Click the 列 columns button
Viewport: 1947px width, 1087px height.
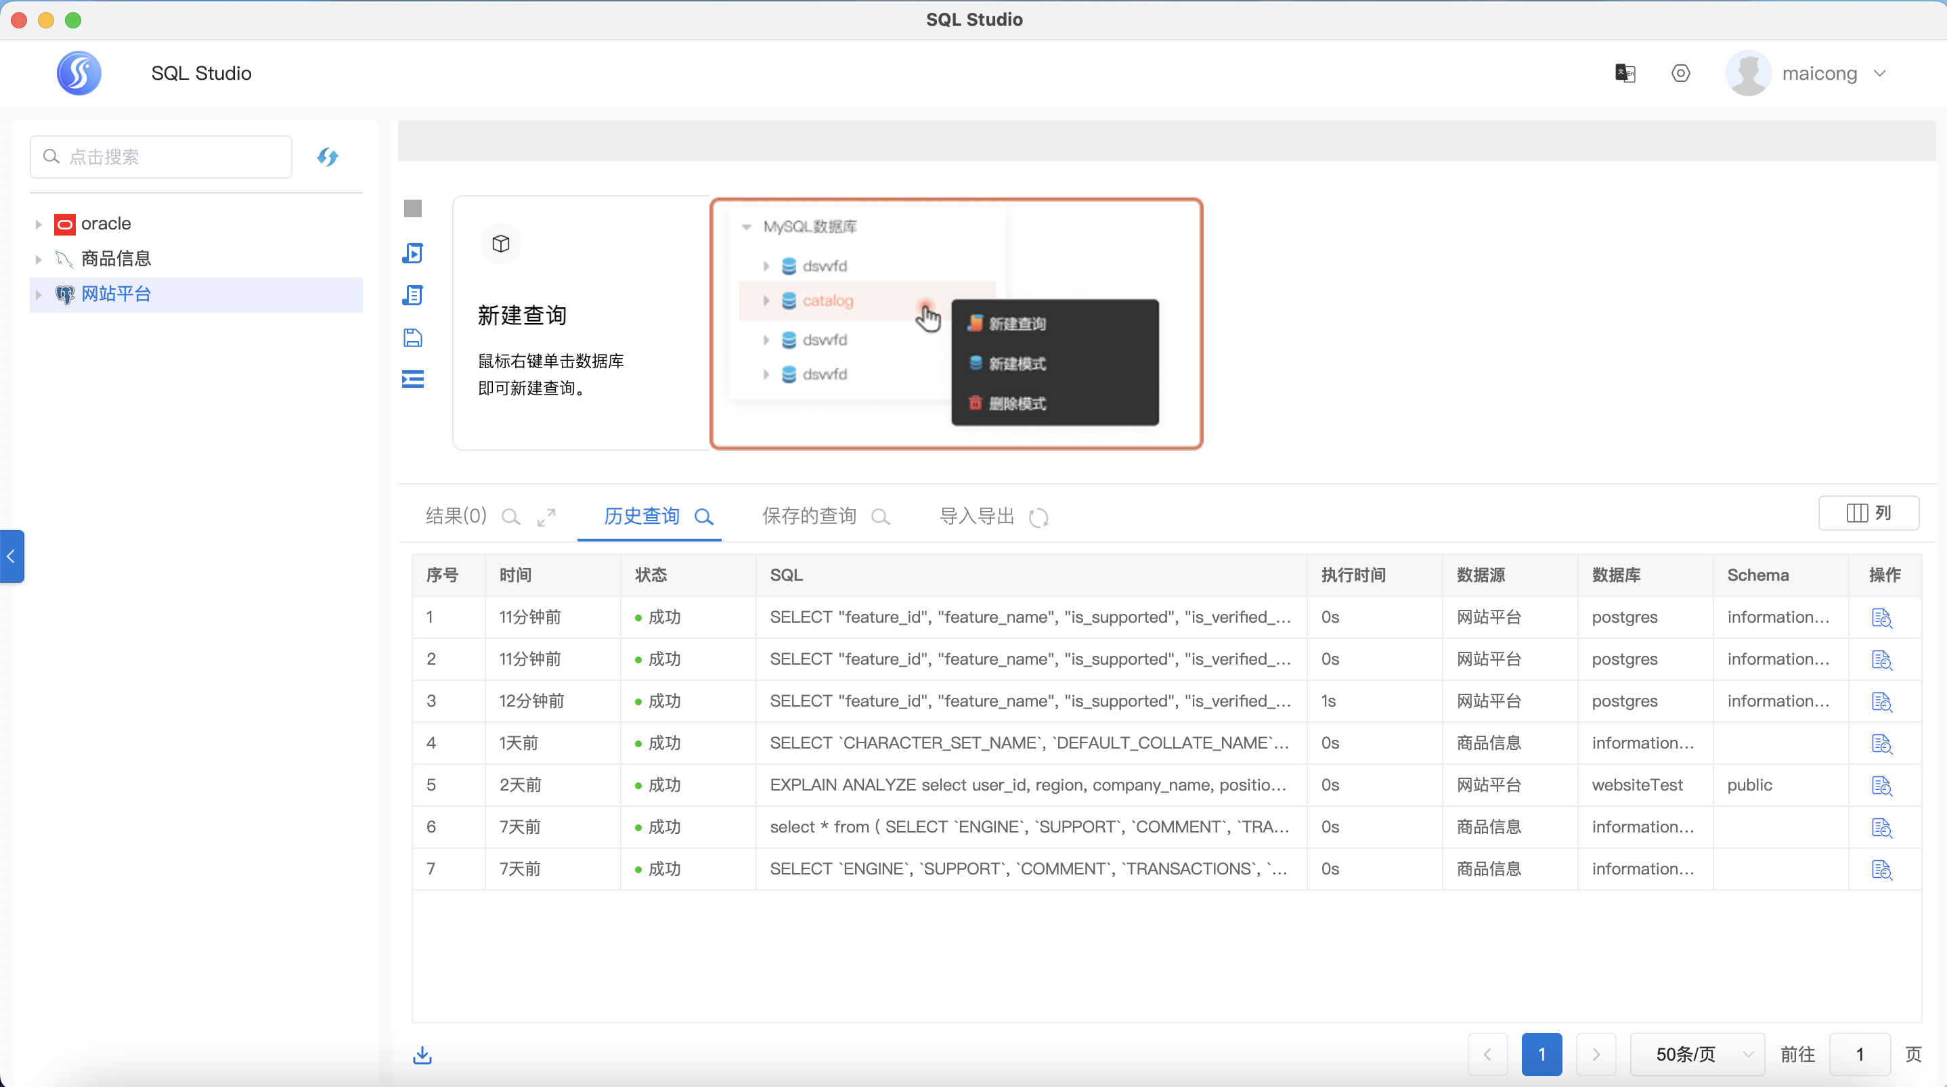(x=1868, y=513)
